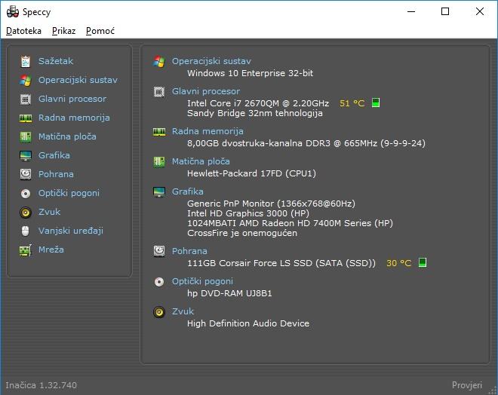Select Zvuk in the sidebar

(x=49, y=212)
